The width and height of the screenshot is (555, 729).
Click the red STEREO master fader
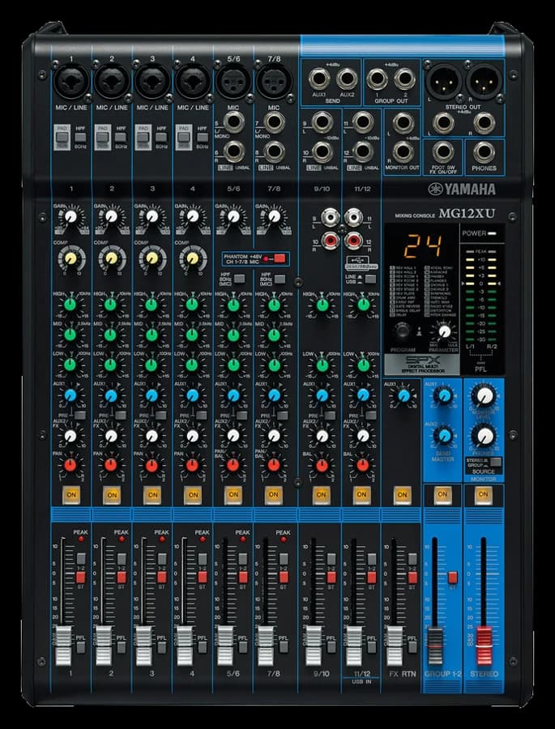coord(484,646)
